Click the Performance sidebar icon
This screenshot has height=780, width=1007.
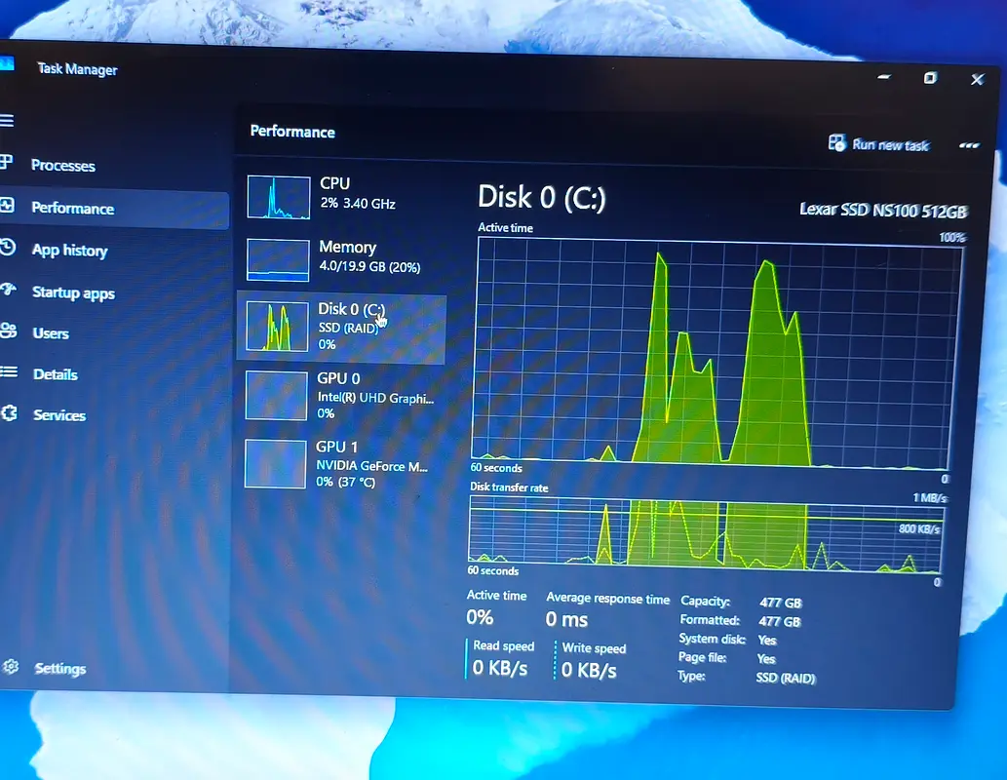tap(7, 206)
